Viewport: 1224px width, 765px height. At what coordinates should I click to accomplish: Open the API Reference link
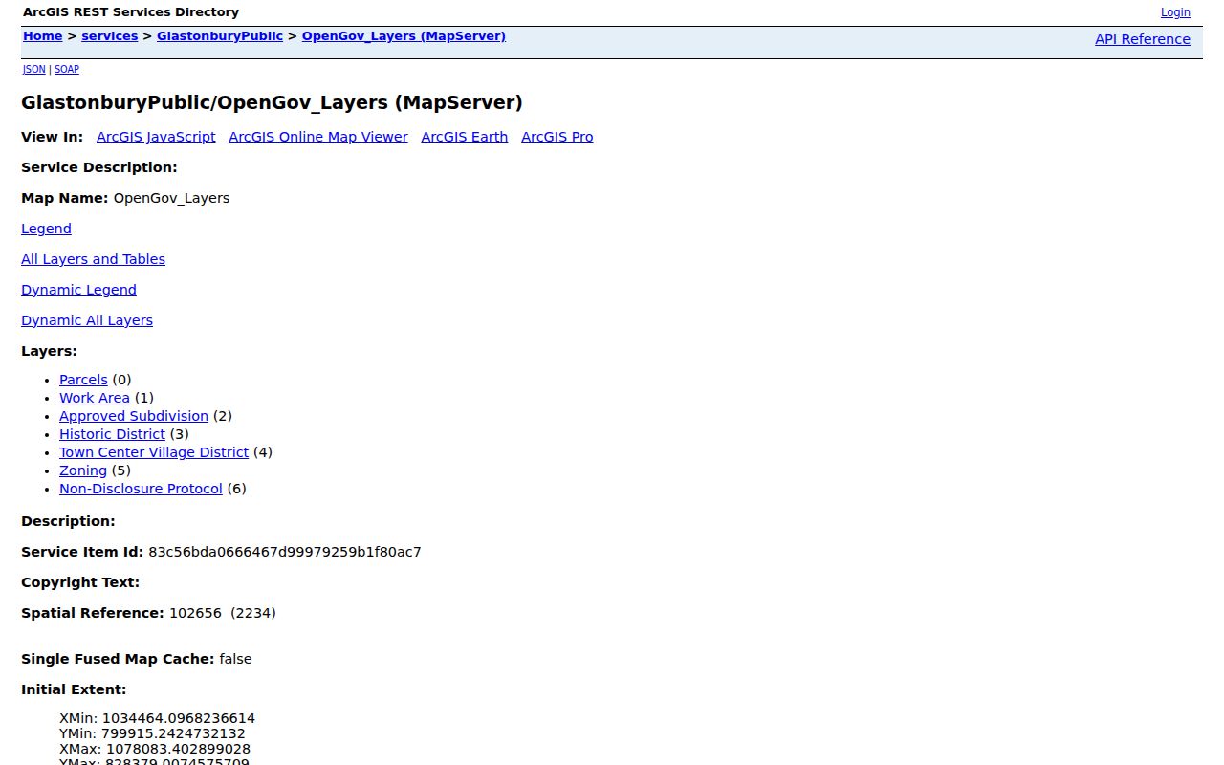tap(1143, 39)
